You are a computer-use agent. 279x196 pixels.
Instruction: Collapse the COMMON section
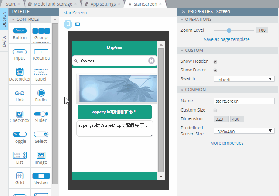(x=182, y=90)
